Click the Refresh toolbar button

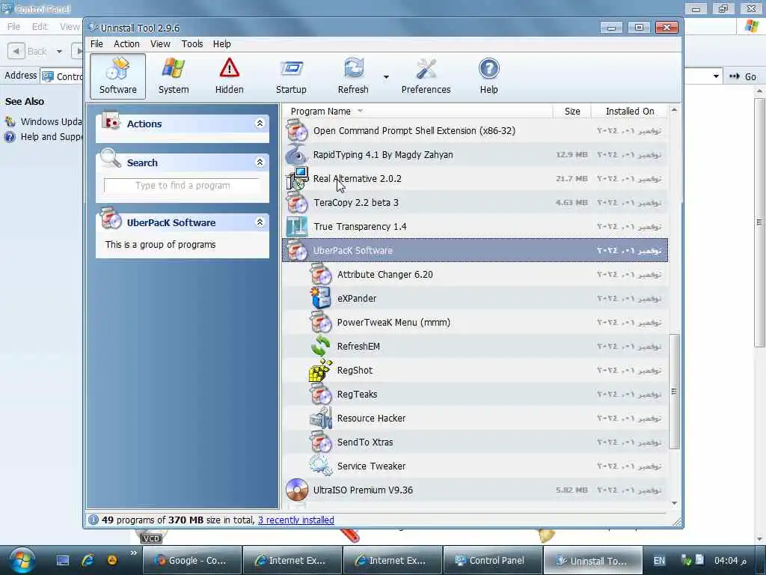353,76
